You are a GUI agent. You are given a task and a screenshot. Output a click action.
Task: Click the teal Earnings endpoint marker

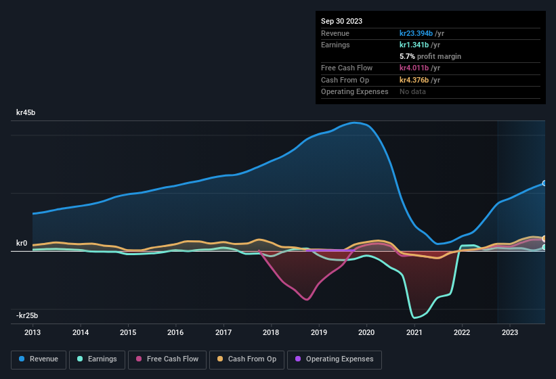(544, 247)
